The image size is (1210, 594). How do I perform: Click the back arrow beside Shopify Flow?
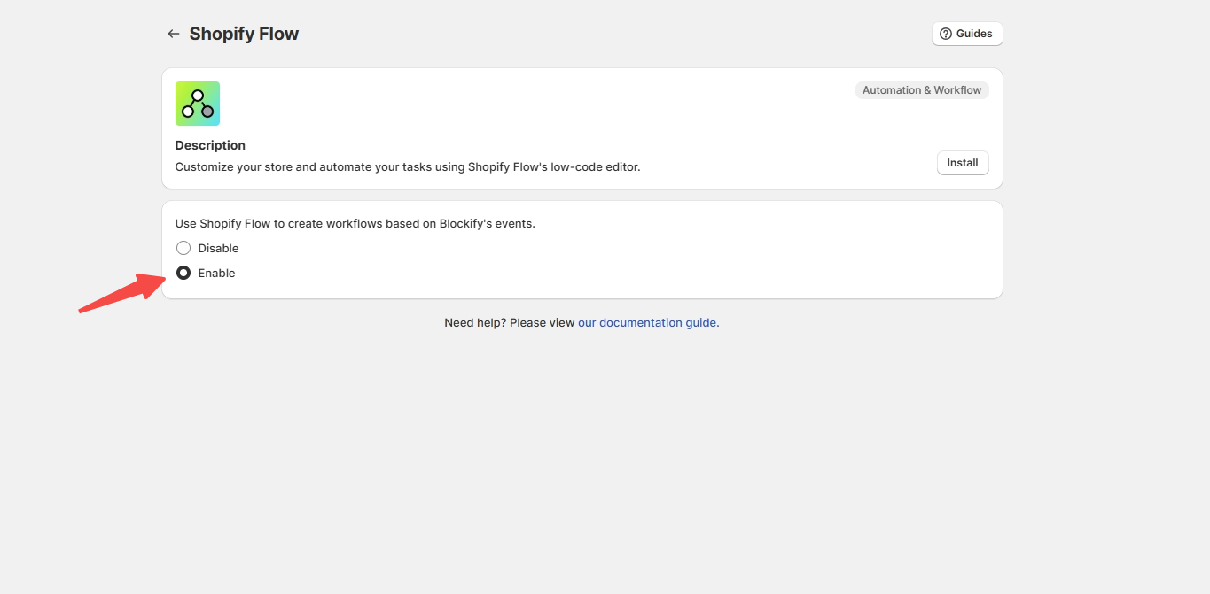[x=173, y=34]
